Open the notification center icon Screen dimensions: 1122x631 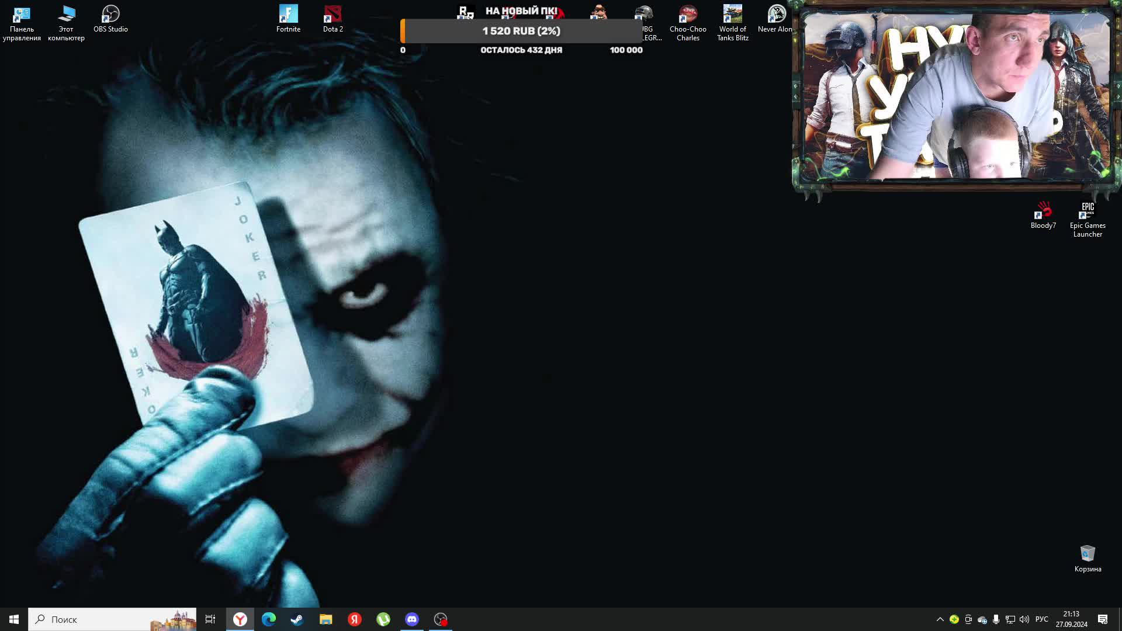coord(1103,619)
